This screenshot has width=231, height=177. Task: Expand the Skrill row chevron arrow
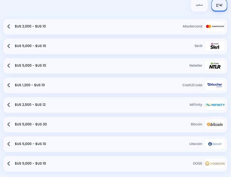pyautogui.click(x=9, y=46)
